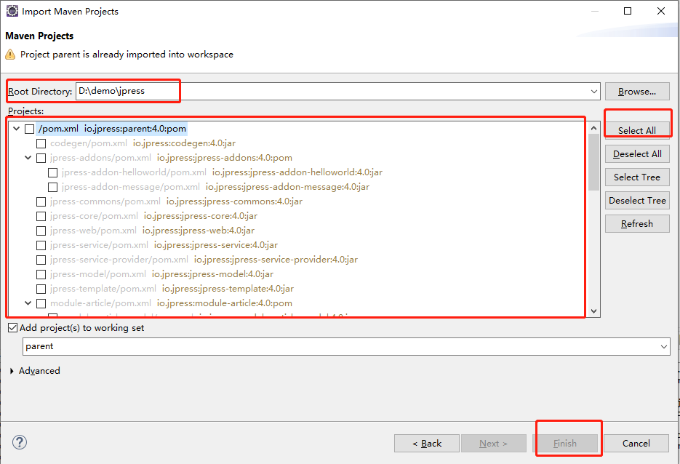
Task: Tick the jpress-service-provider checkbox
Action: [41, 260]
